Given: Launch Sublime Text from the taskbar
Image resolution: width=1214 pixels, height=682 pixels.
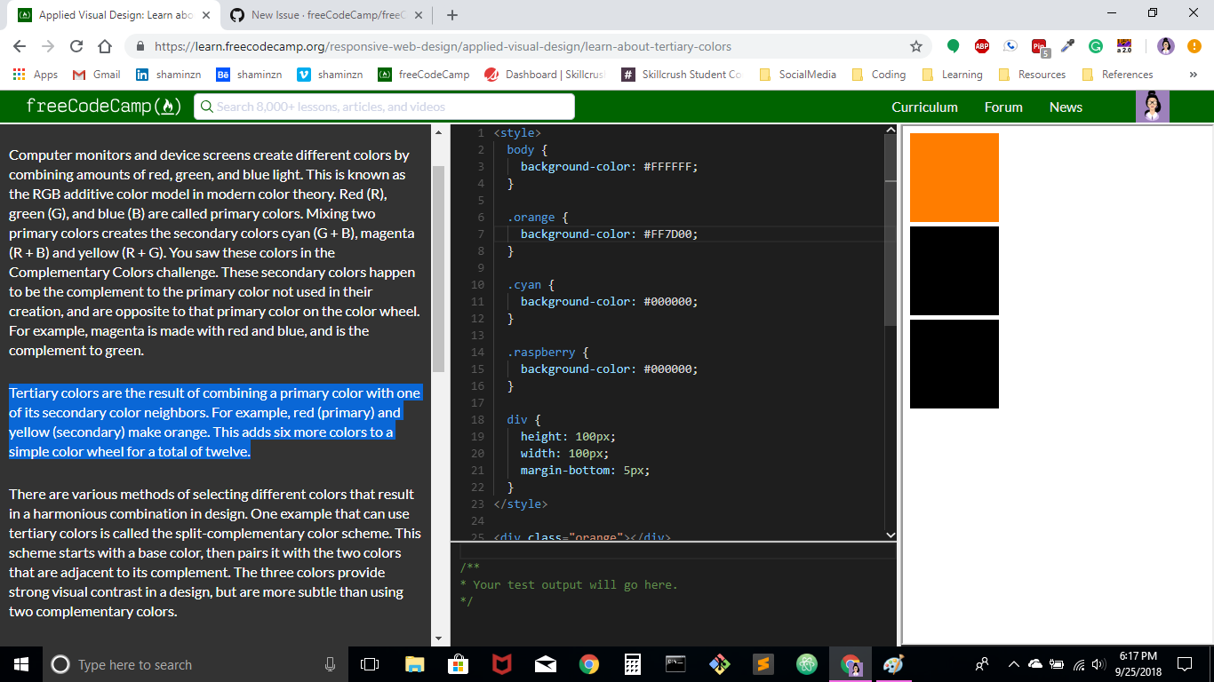Looking at the screenshot, I should pos(763,663).
